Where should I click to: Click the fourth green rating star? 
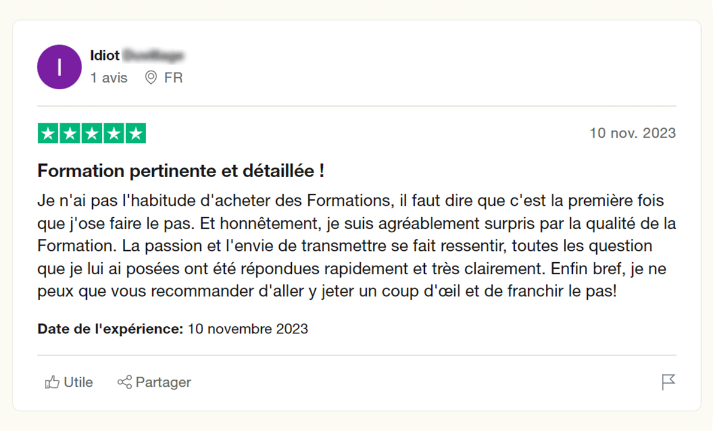114,133
